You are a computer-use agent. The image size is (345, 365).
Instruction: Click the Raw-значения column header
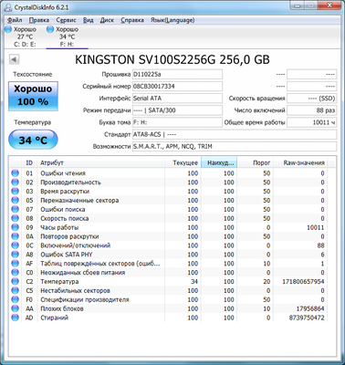(x=304, y=162)
